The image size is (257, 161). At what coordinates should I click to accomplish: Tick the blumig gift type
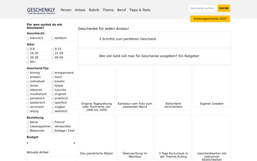(28, 73)
